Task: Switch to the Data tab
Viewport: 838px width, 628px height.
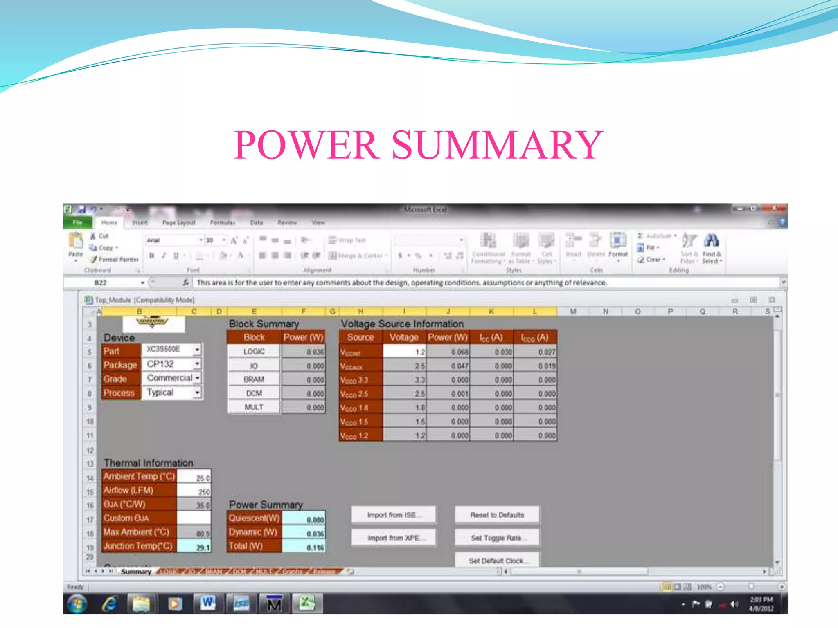Action: point(257,222)
